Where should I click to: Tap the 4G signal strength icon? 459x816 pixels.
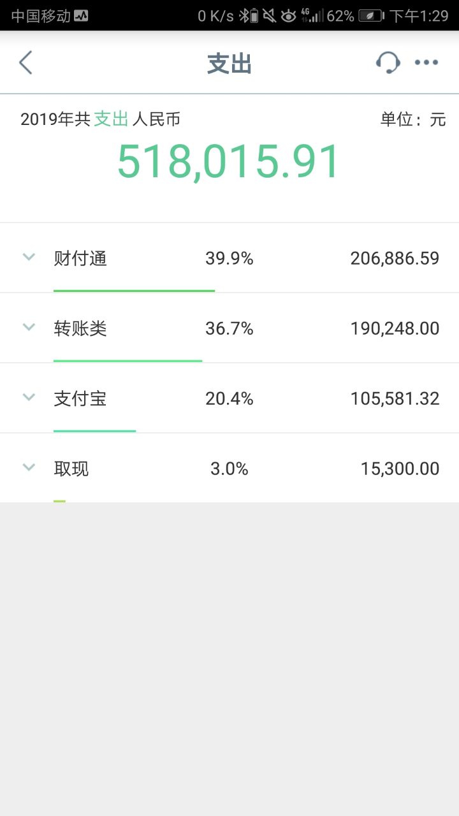[x=312, y=16]
